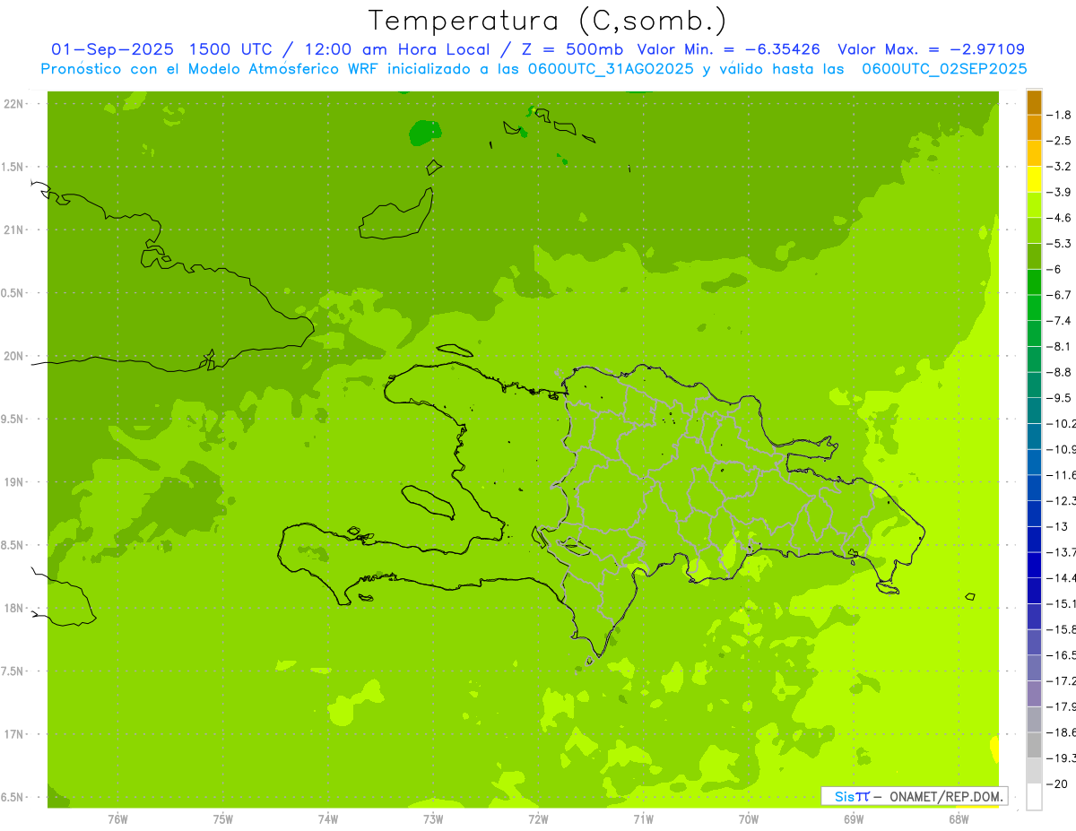Screen dimensions: 1076x831
Task: Select the '0600UTC_02SEP2025' valid-until timestamp
Action: [x=944, y=69]
